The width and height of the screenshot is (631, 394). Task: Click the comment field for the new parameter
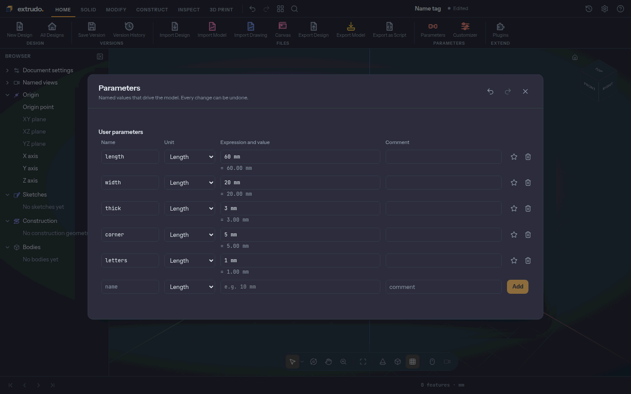point(443,287)
